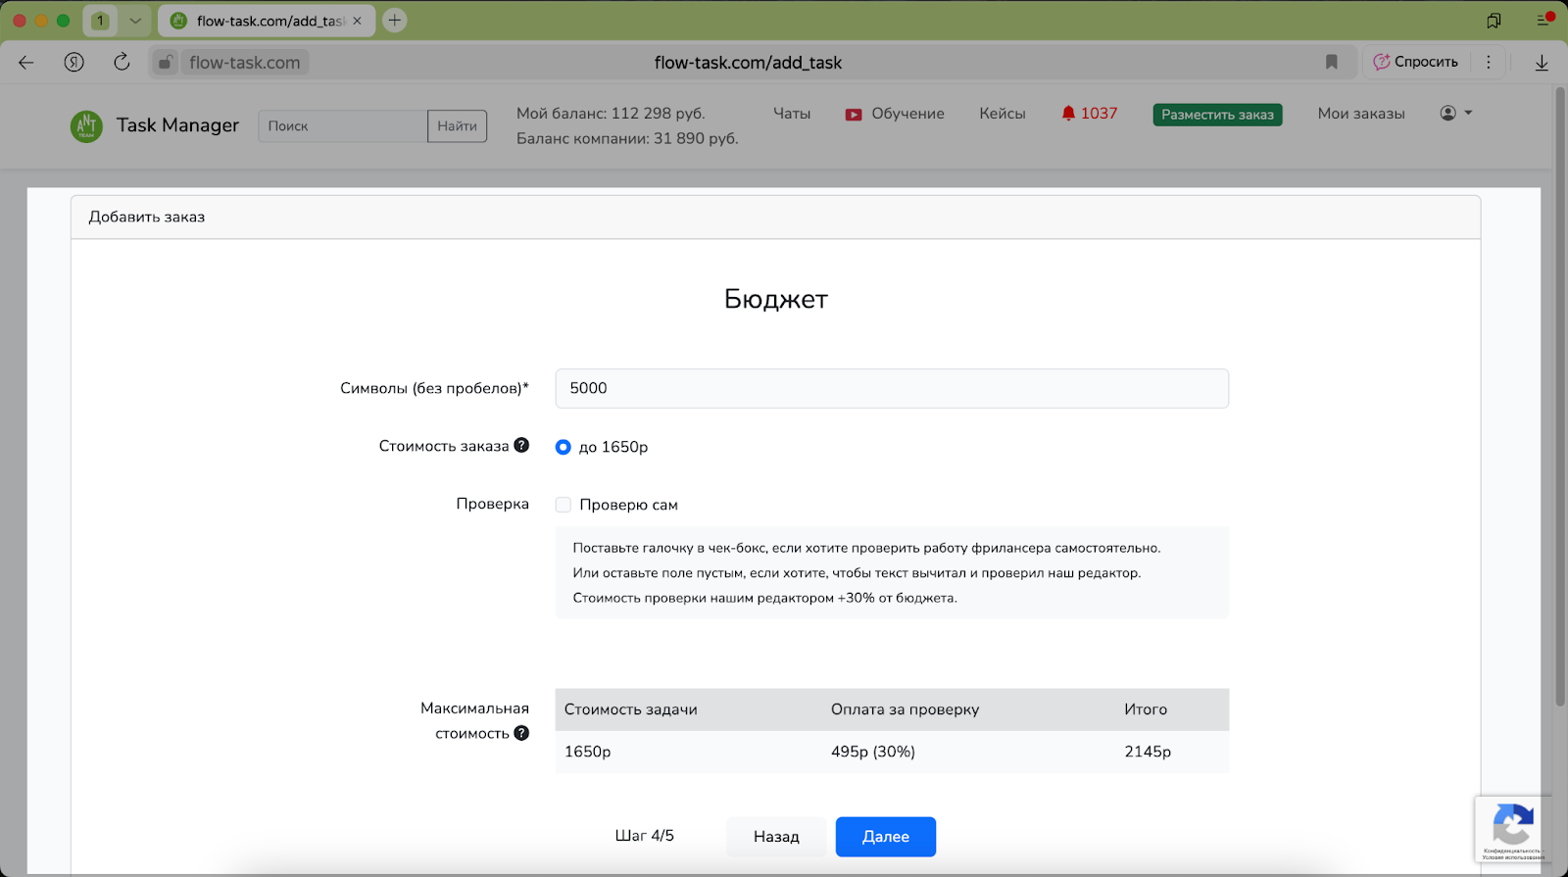Click the help icon beside Стоимость заказа
Image resolution: width=1568 pixels, height=877 pixels.
click(521, 445)
